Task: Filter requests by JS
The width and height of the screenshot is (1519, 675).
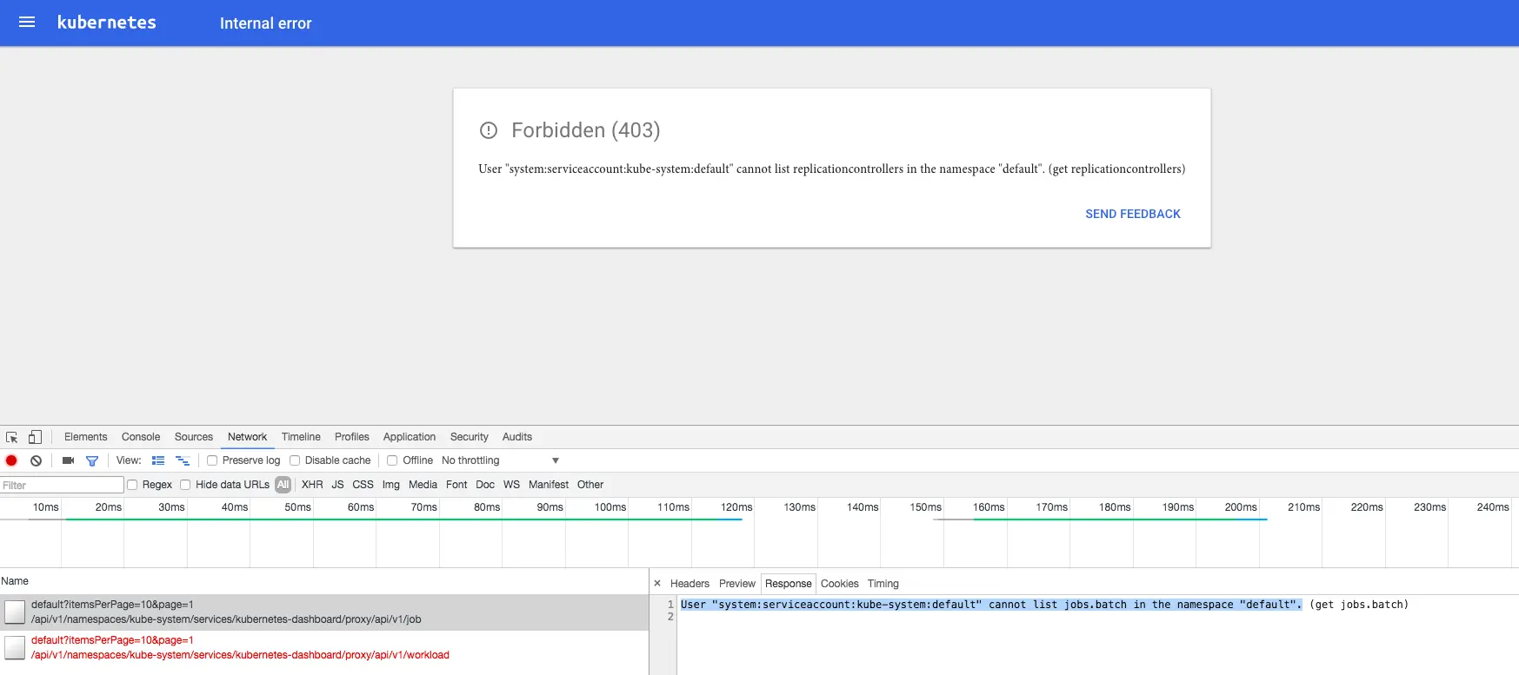Action: tap(337, 485)
